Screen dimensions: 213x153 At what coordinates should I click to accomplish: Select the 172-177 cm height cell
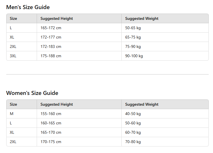51,37
